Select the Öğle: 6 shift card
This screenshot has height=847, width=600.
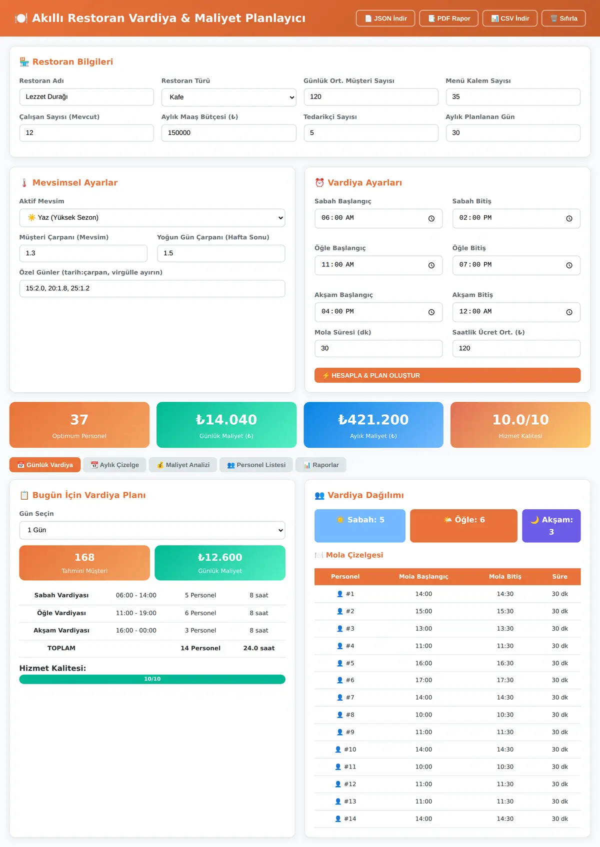(464, 526)
